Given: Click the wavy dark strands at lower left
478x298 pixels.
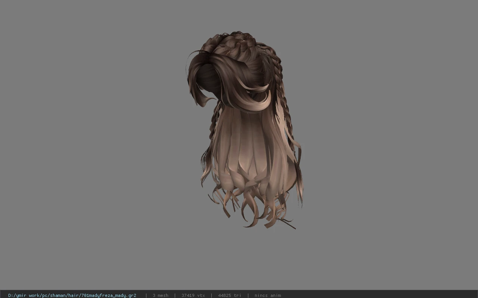Looking at the screenshot, I should pos(205,164).
